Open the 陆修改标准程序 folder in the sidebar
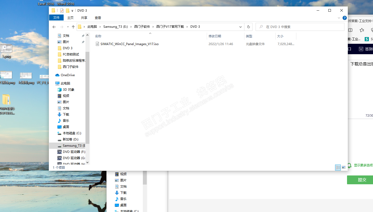This screenshot has height=212, width=373. coord(74,61)
